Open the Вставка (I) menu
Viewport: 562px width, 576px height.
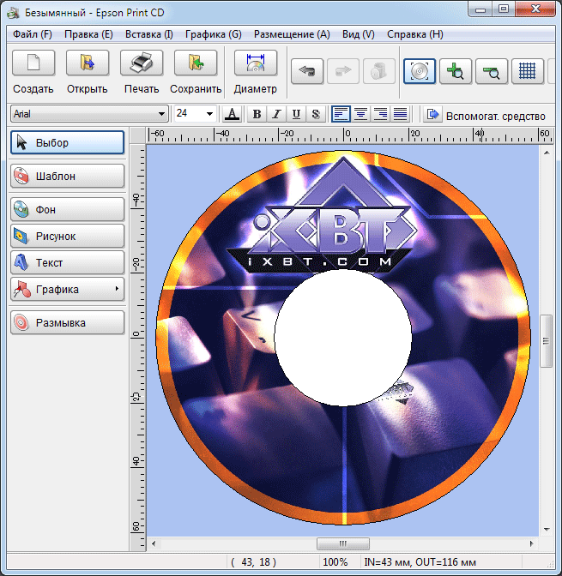149,34
